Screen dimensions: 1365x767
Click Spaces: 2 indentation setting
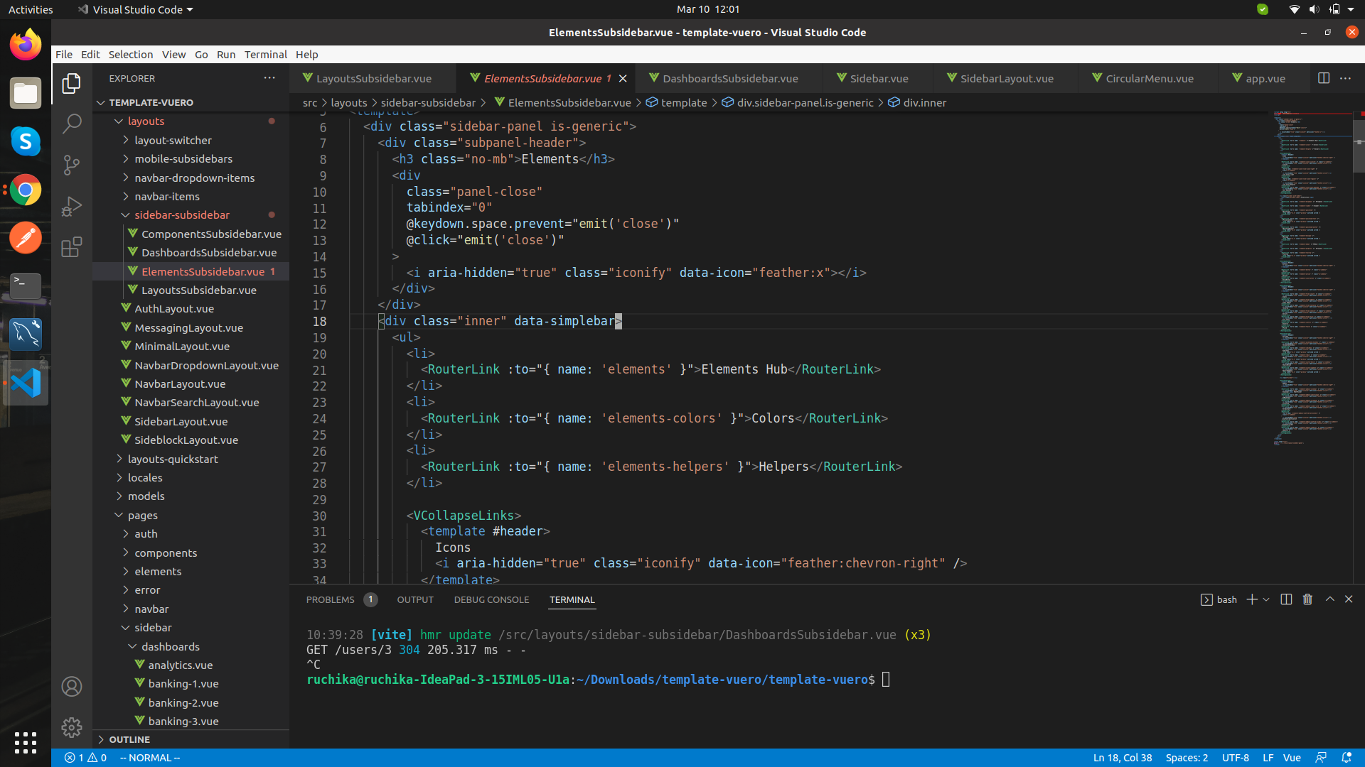tap(1186, 758)
